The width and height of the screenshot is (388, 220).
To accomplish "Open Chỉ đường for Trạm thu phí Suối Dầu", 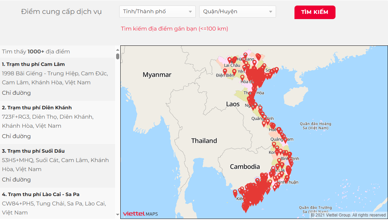I will tap(16, 179).
